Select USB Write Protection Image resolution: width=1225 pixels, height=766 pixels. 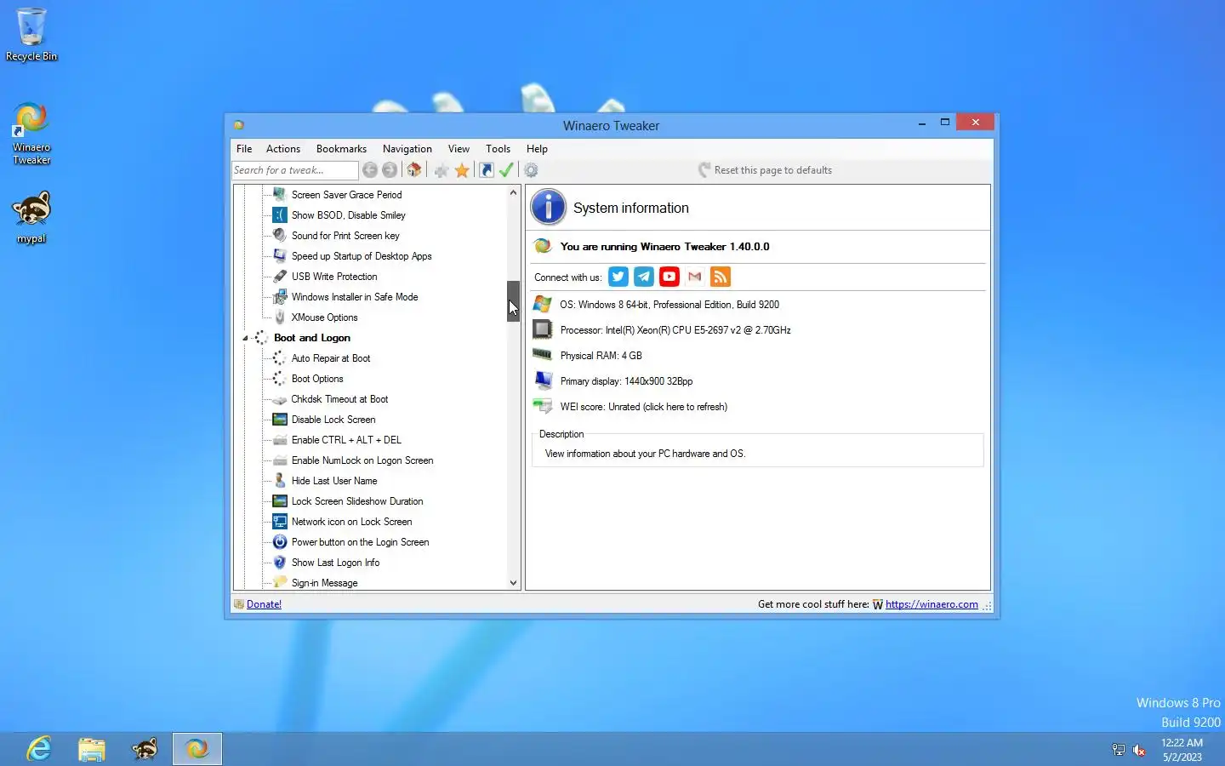coord(333,277)
